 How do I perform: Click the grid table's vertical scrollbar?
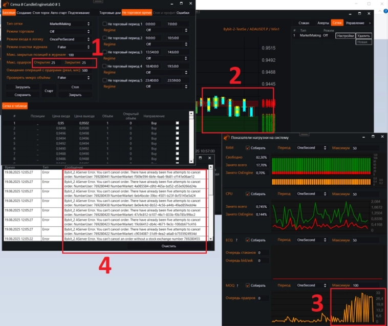click(x=191, y=137)
